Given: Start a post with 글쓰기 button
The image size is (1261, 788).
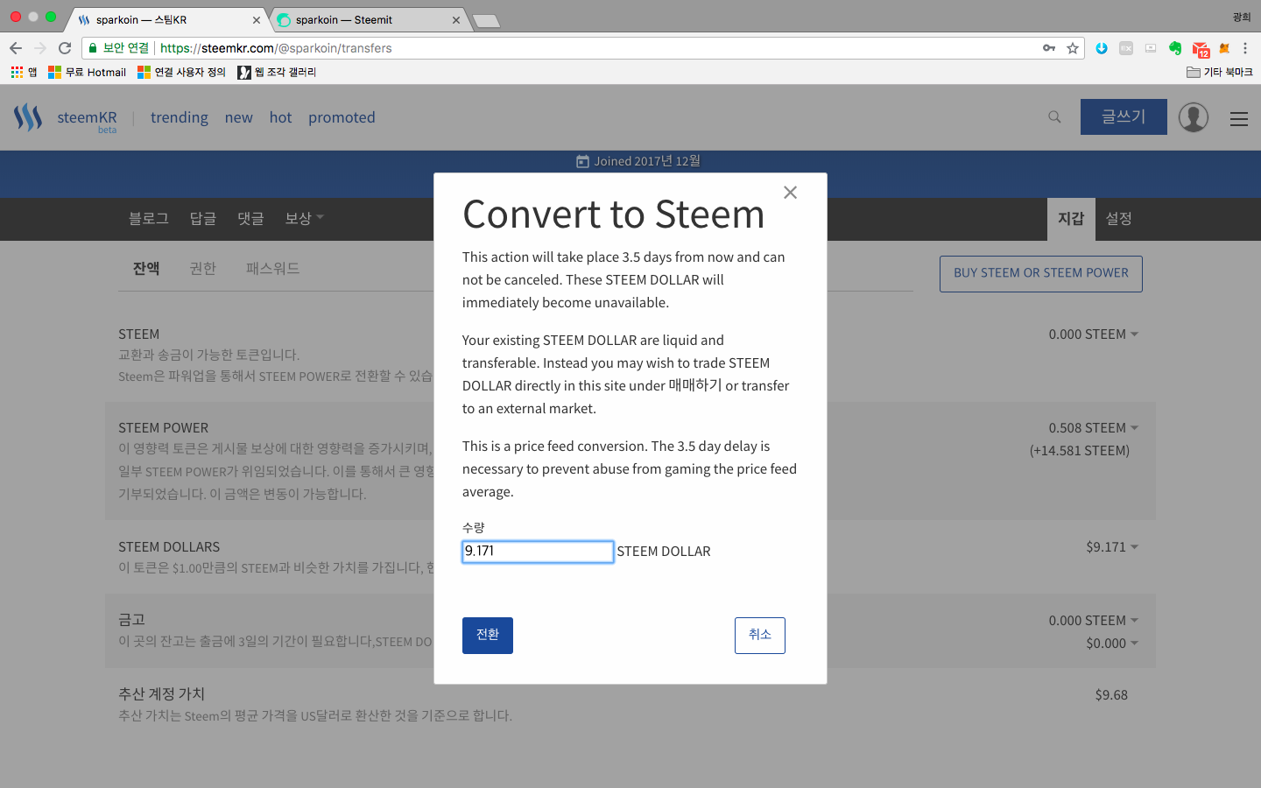Looking at the screenshot, I should click(x=1124, y=117).
